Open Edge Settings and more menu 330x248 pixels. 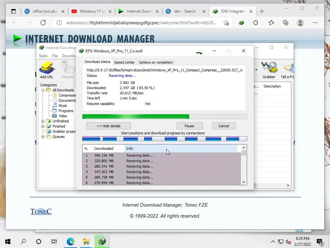coord(315,23)
